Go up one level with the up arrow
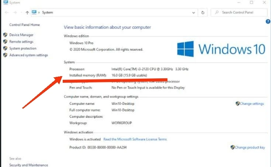 (27, 13)
